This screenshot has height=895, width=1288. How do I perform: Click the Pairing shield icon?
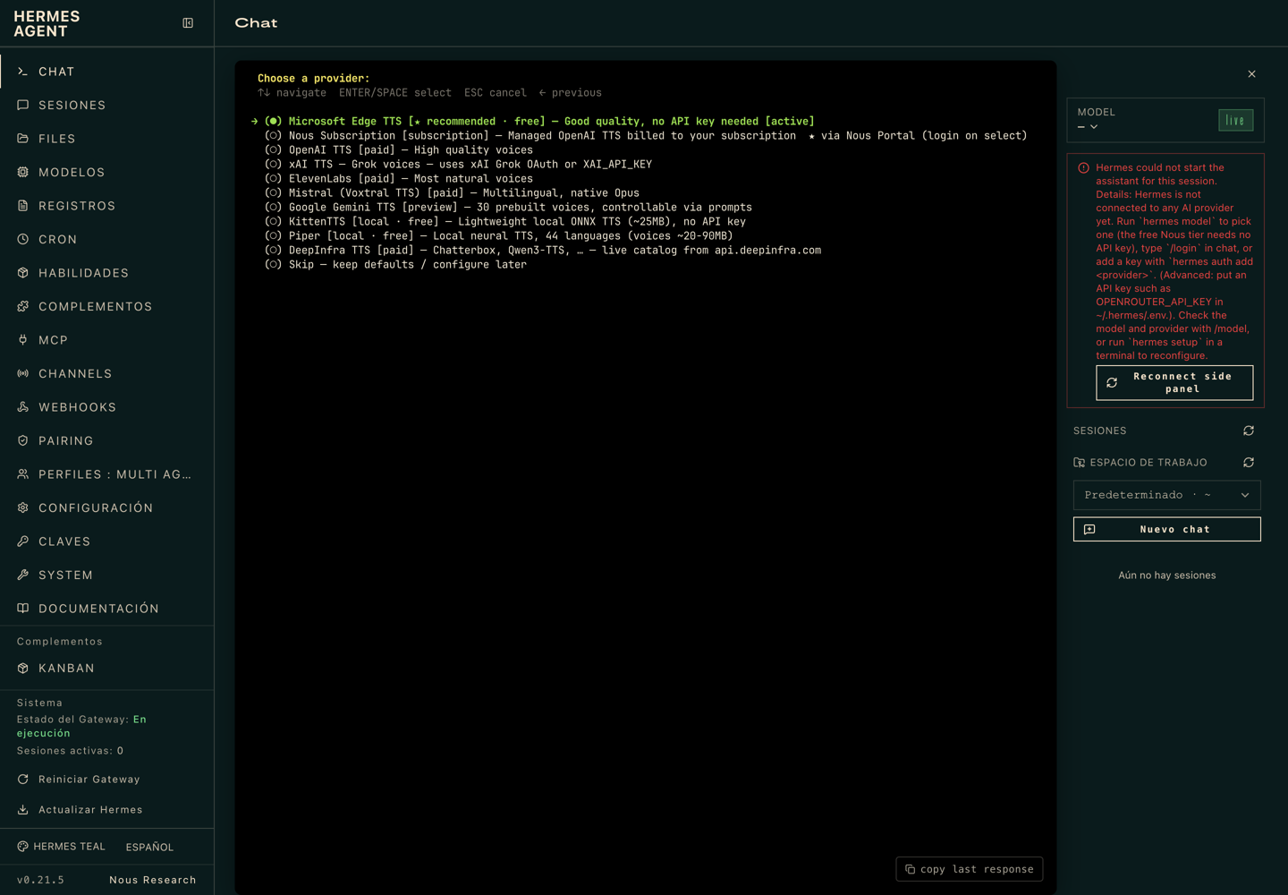[23, 440]
